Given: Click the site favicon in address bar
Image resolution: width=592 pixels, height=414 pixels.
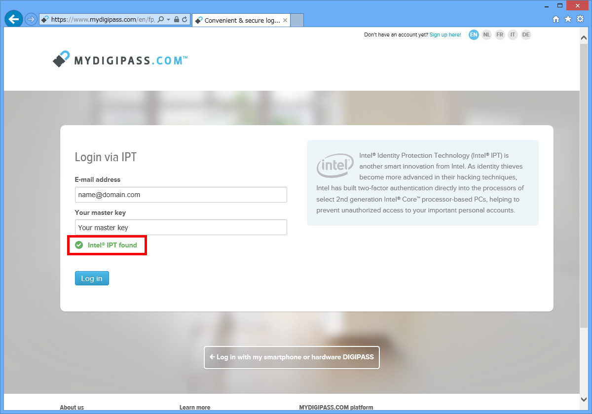Looking at the screenshot, I should [45, 20].
